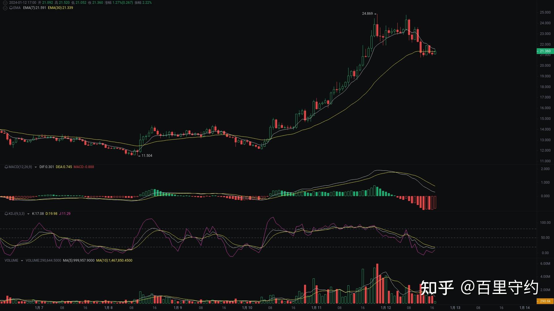Click the DIF:0.301 value

[47, 167]
